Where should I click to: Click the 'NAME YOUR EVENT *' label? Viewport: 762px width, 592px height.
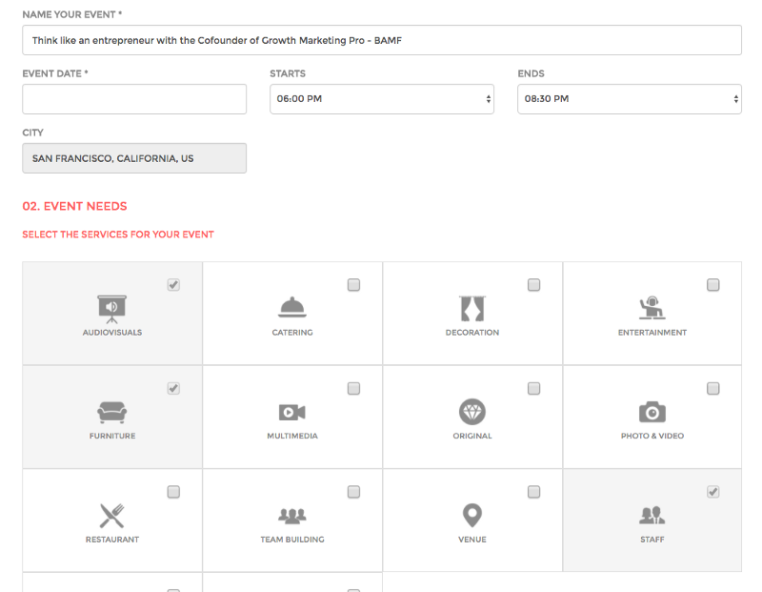pos(72,14)
